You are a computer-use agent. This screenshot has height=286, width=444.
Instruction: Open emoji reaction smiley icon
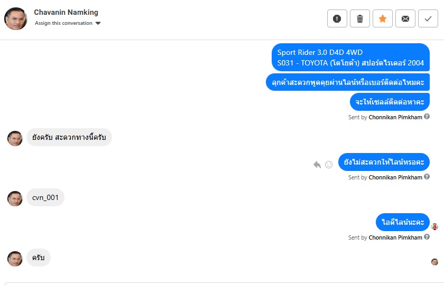click(329, 165)
